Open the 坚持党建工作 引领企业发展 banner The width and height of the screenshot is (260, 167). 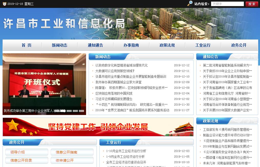[x=98, y=127]
